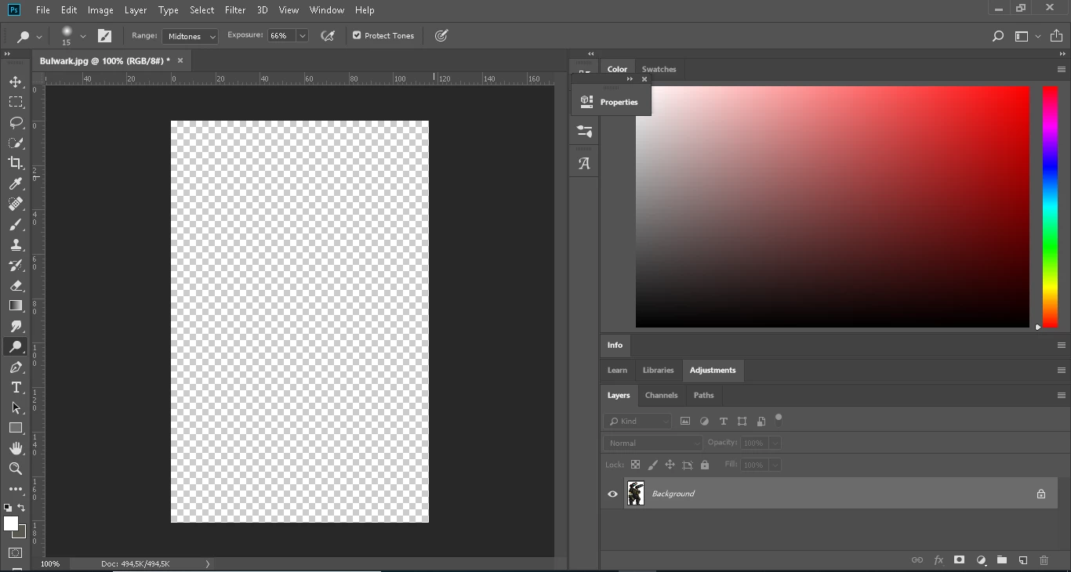The image size is (1071, 572).
Task: Switch to the Channels tab
Action: tap(661, 396)
